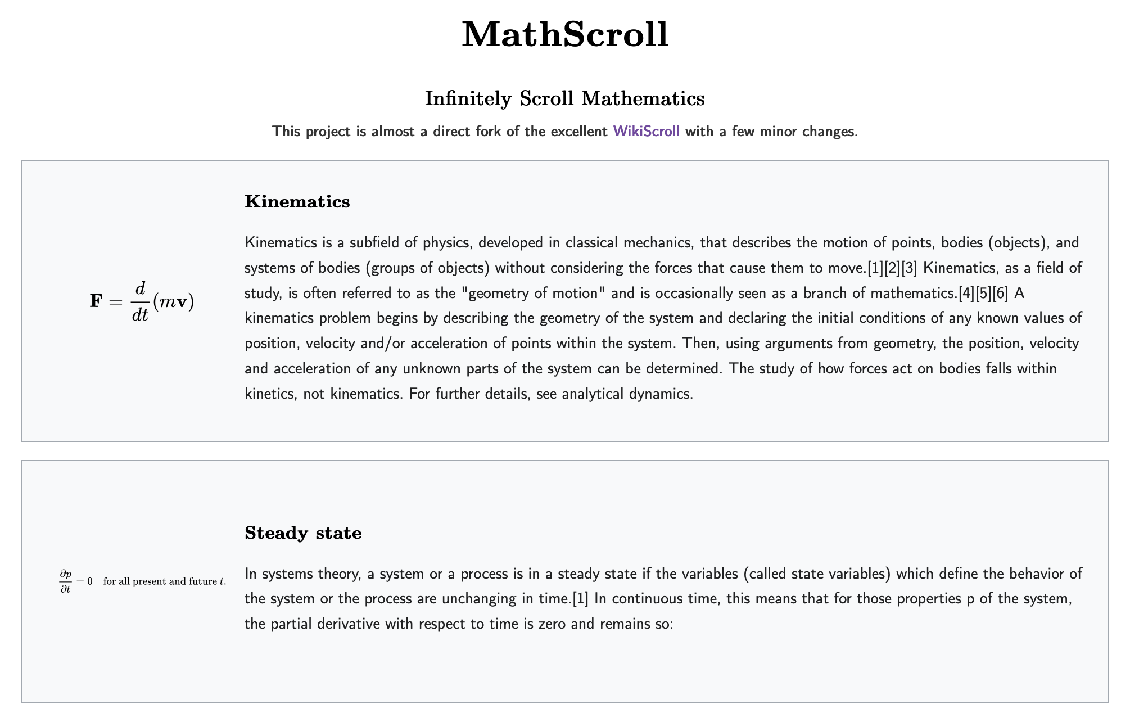This screenshot has width=1121, height=713.
Task: Select the Kinematics article heading
Action: coord(297,202)
